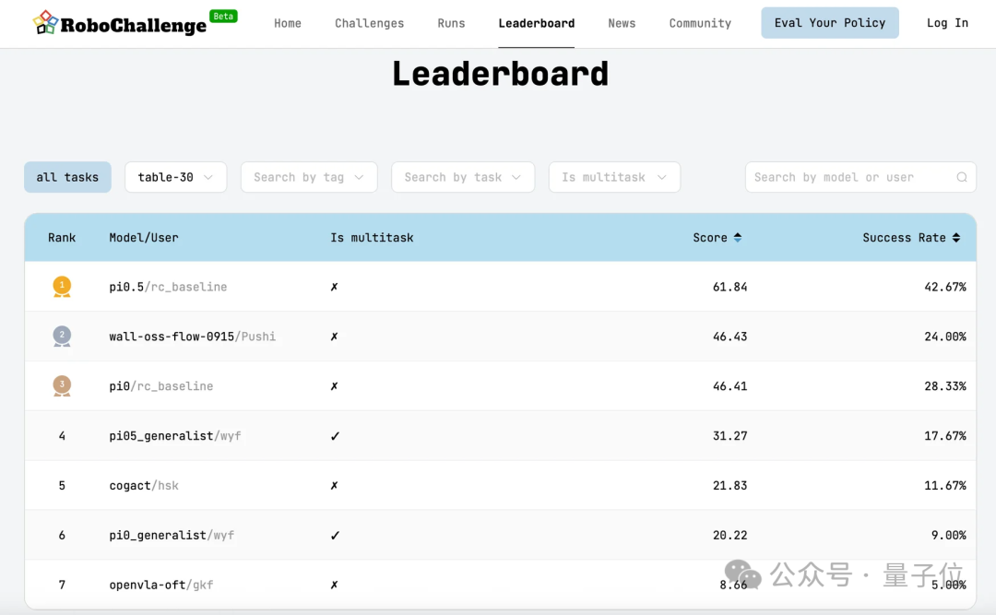Click the score value 46.43

[729, 337]
